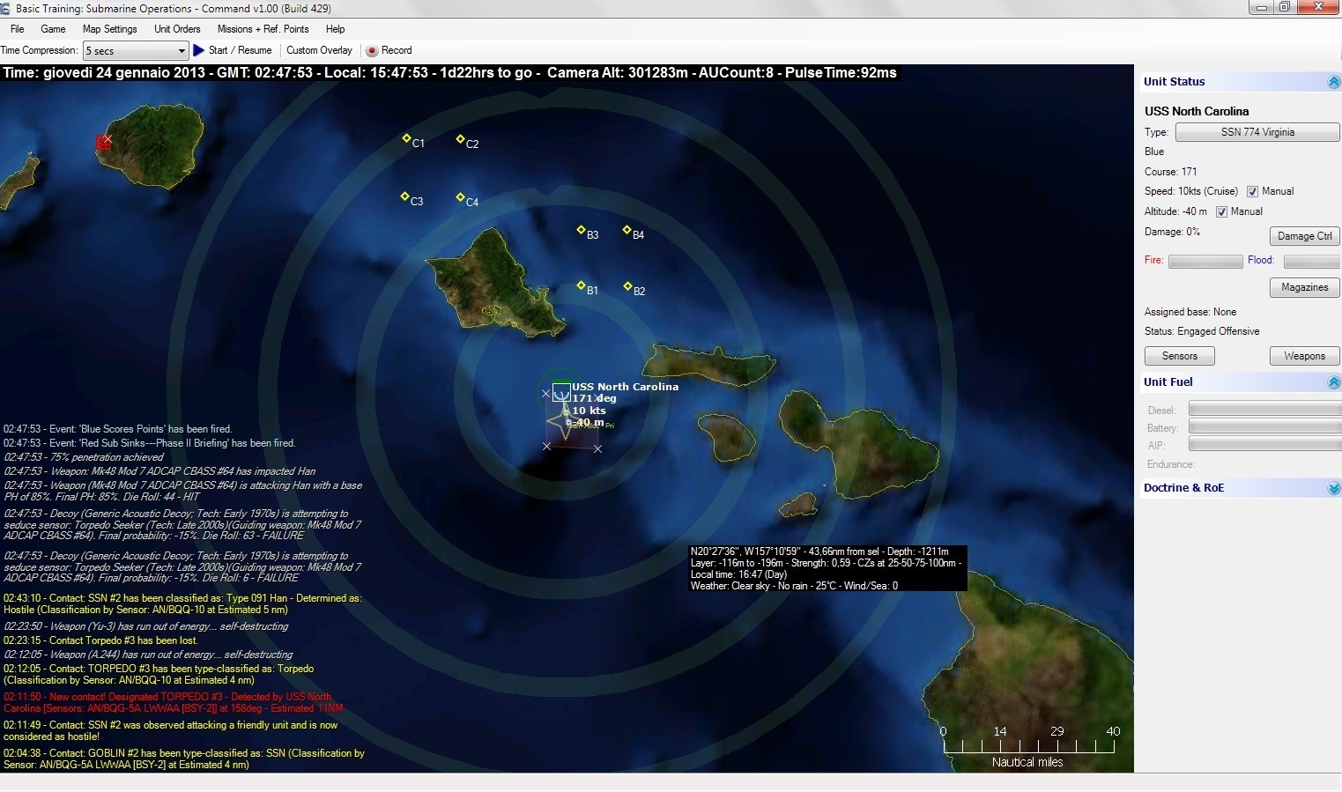Click the Diesel fuel bar
1342x792 pixels.
point(1264,409)
